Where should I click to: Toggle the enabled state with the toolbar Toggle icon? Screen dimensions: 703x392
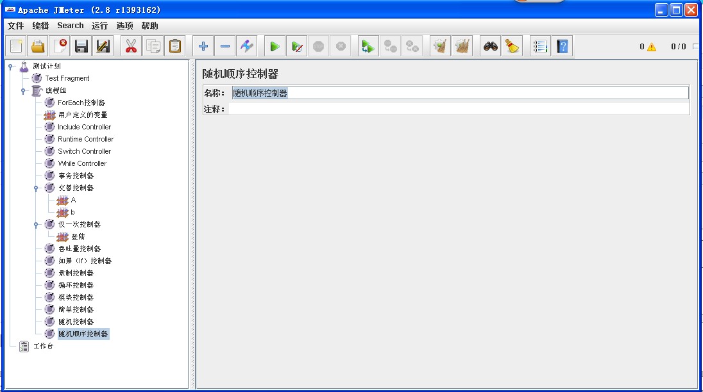pos(247,46)
